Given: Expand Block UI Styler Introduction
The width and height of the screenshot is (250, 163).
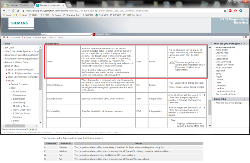Looking at the screenshot, I should click(7, 70).
